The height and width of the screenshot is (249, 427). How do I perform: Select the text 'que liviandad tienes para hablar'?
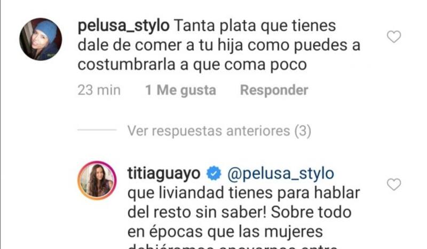tap(244, 193)
